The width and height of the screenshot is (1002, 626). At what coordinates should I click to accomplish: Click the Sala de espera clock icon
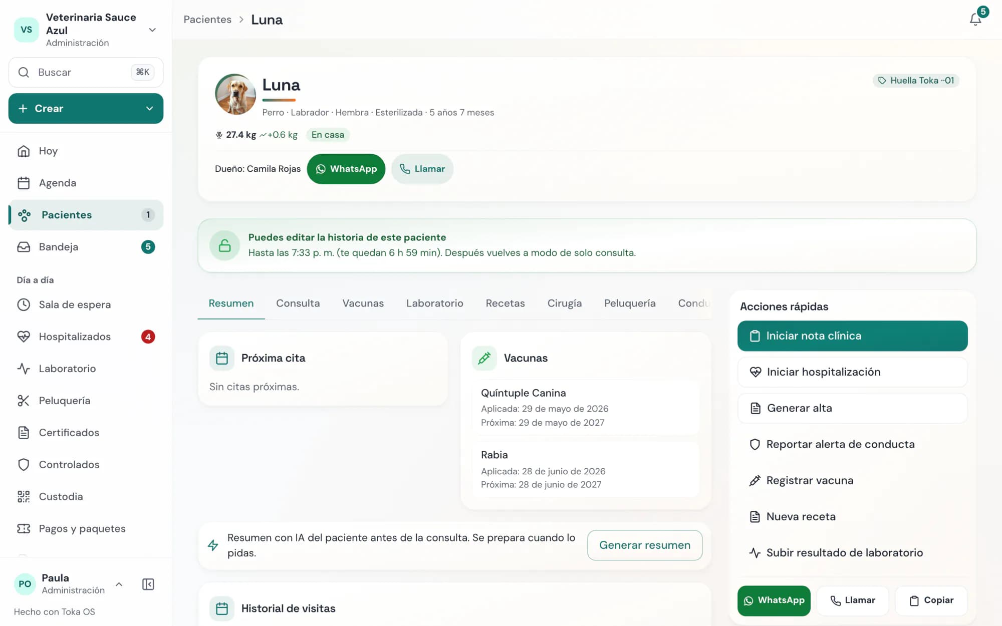pos(24,304)
